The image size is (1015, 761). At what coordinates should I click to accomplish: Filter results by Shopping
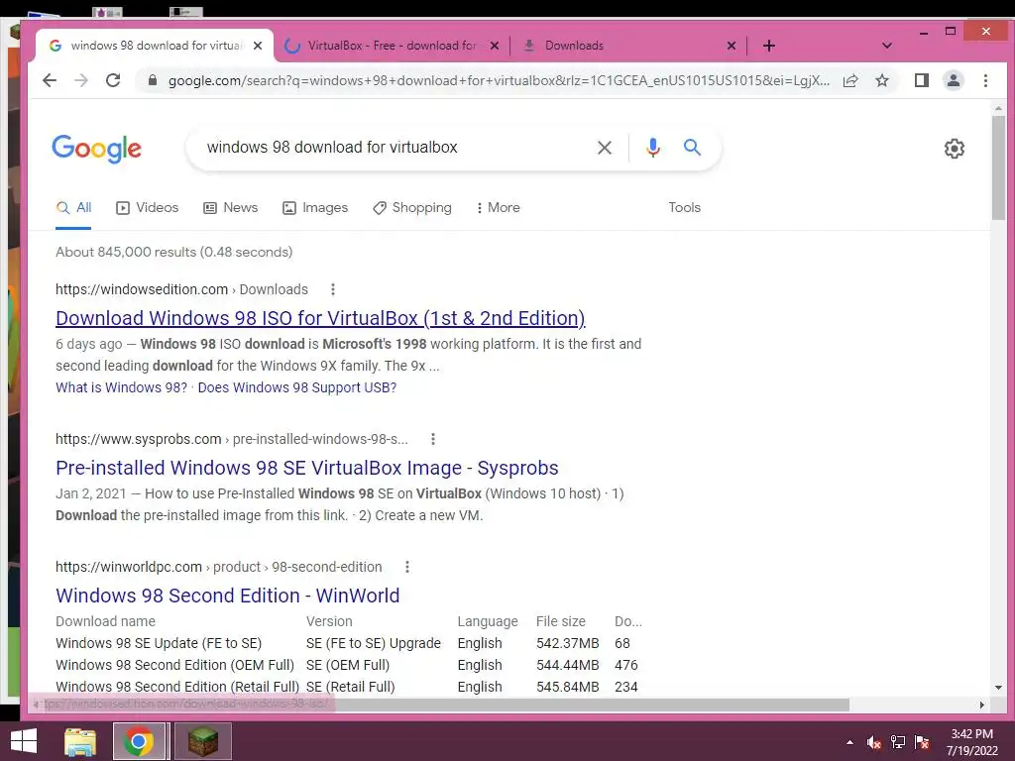(412, 208)
